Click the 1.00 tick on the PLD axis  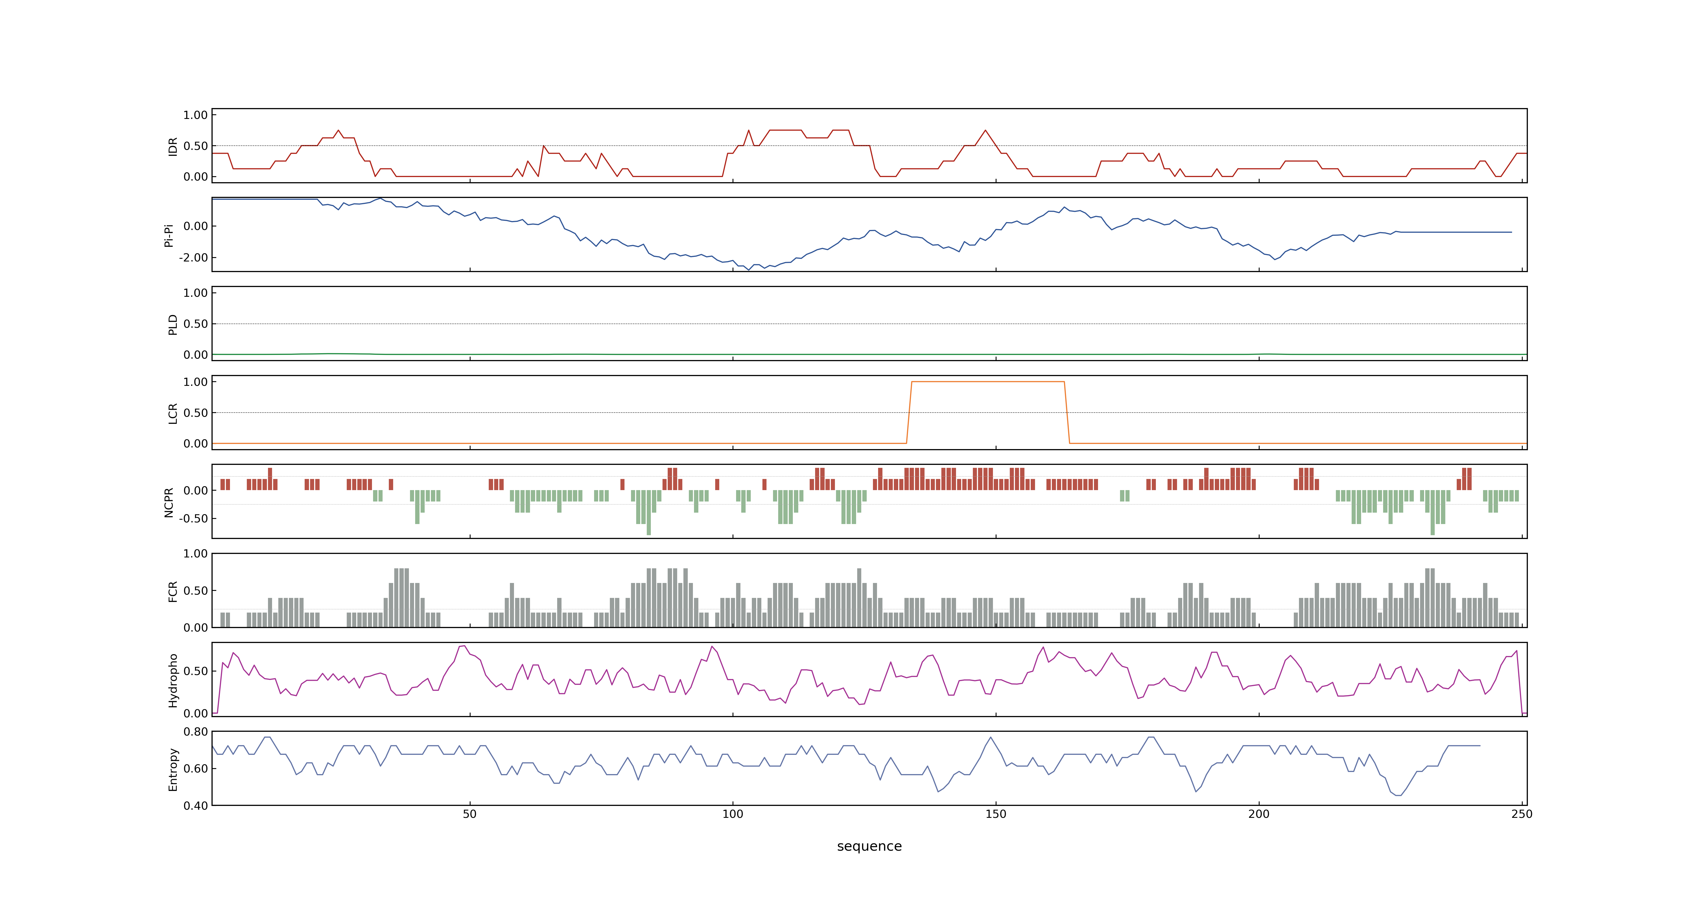196,293
